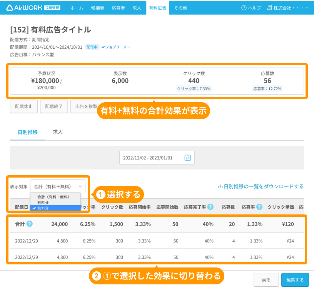Open 応募者 navigation item
This screenshot has width=314, height=289.
(118, 8)
